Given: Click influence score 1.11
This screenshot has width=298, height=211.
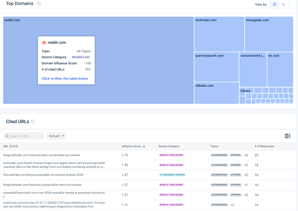Looking at the screenshot, I should 124,205.
